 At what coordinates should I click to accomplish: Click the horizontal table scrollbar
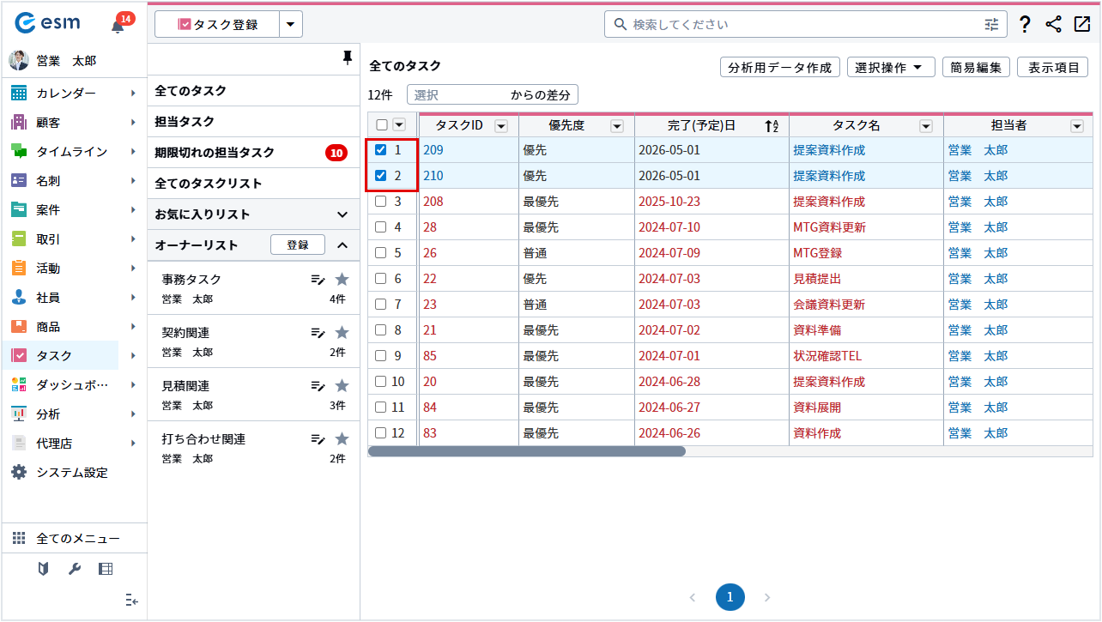(527, 451)
